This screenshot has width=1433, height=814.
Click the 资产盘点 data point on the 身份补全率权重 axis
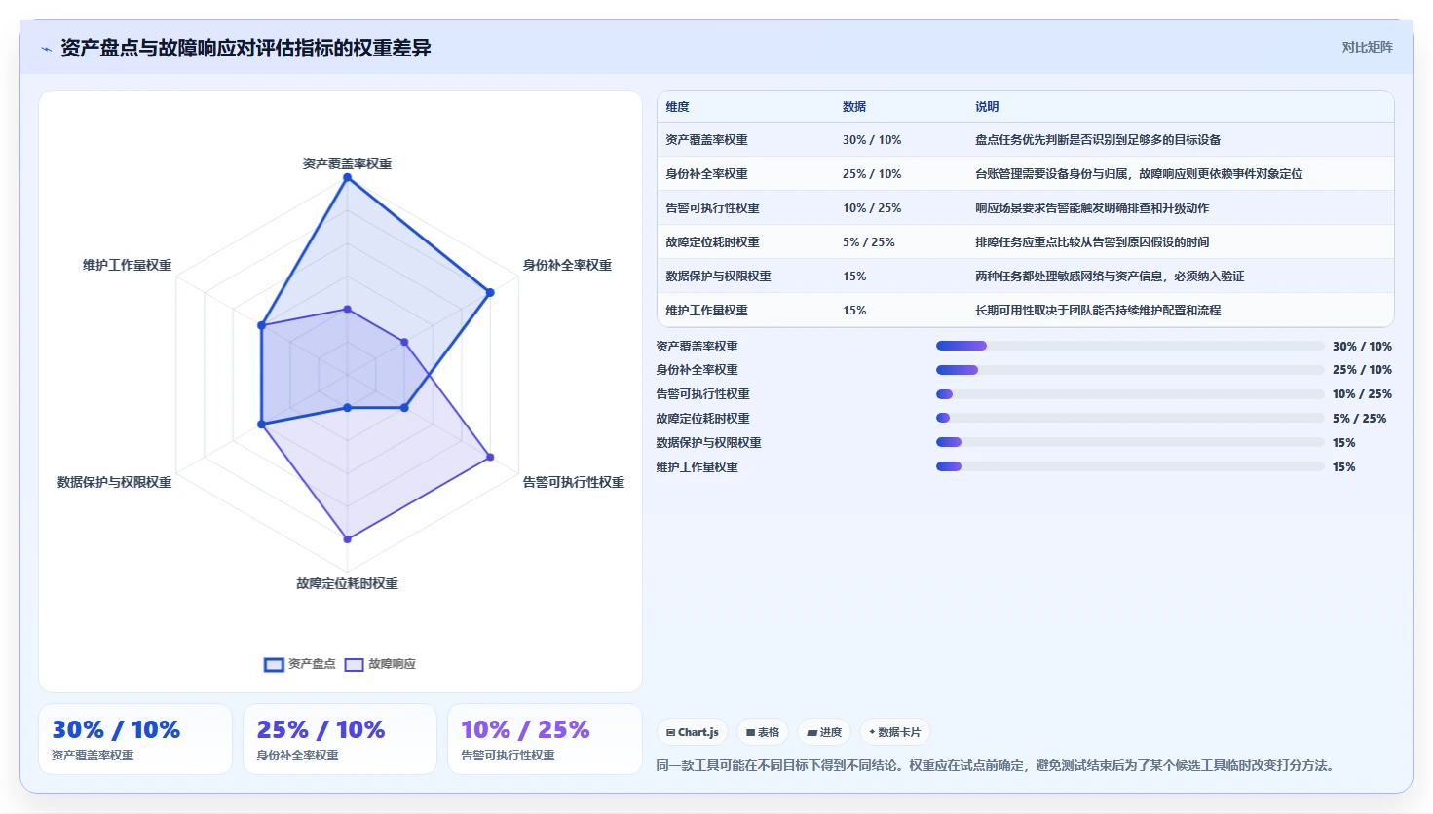490,292
